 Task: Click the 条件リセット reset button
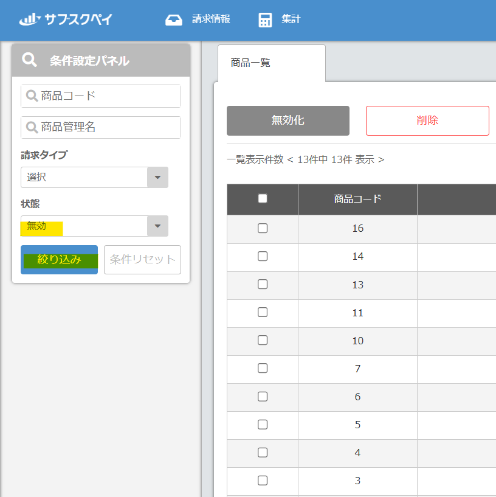coord(142,260)
